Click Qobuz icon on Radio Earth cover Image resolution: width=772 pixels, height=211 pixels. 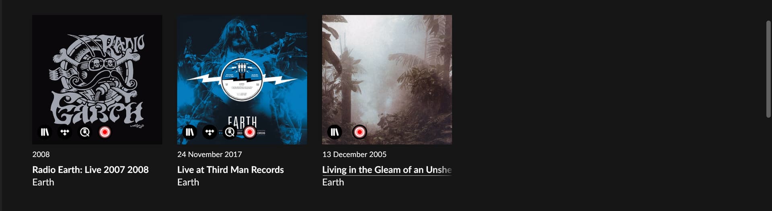point(85,132)
